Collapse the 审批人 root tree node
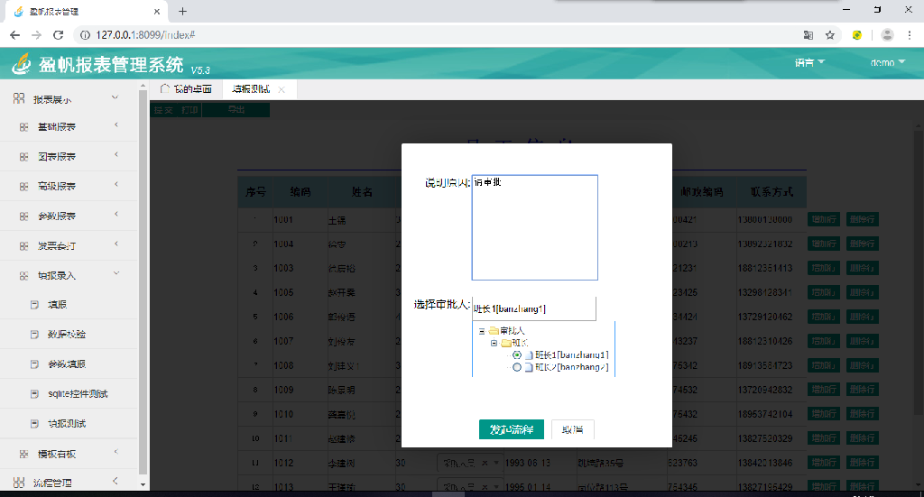924x497 pixels. pyautogui.click(x=483, y=331)
